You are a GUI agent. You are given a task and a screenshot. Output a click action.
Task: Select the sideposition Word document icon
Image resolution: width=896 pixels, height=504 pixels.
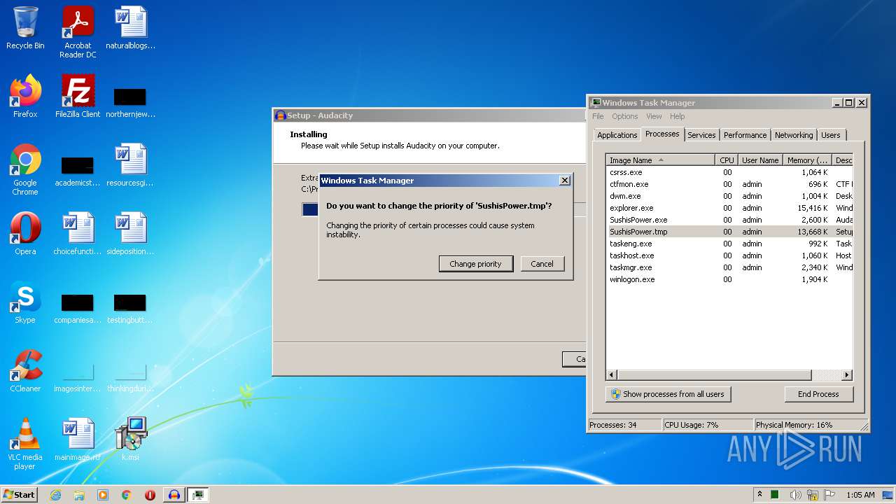(130, 234)
